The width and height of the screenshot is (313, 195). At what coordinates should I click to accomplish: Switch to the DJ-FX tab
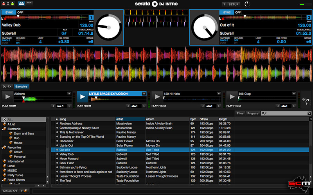7,87
